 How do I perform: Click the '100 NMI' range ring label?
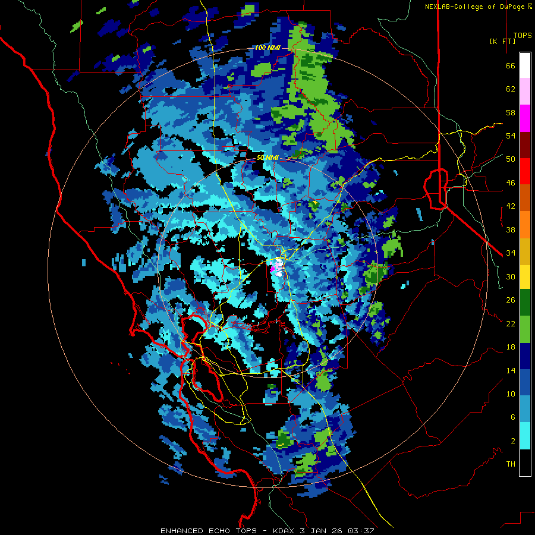(267, 48)
